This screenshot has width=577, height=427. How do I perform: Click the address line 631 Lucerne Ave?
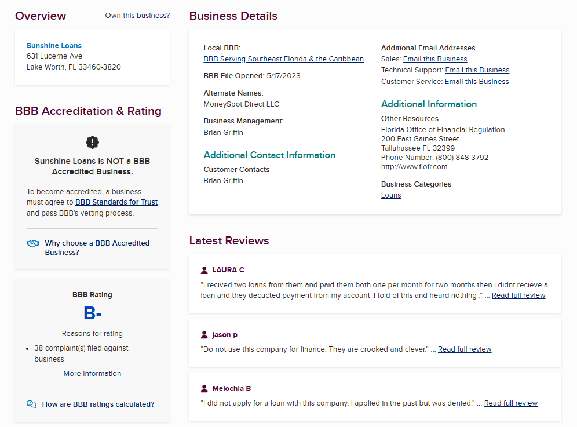pyautogui.click(x=54, y=56)
